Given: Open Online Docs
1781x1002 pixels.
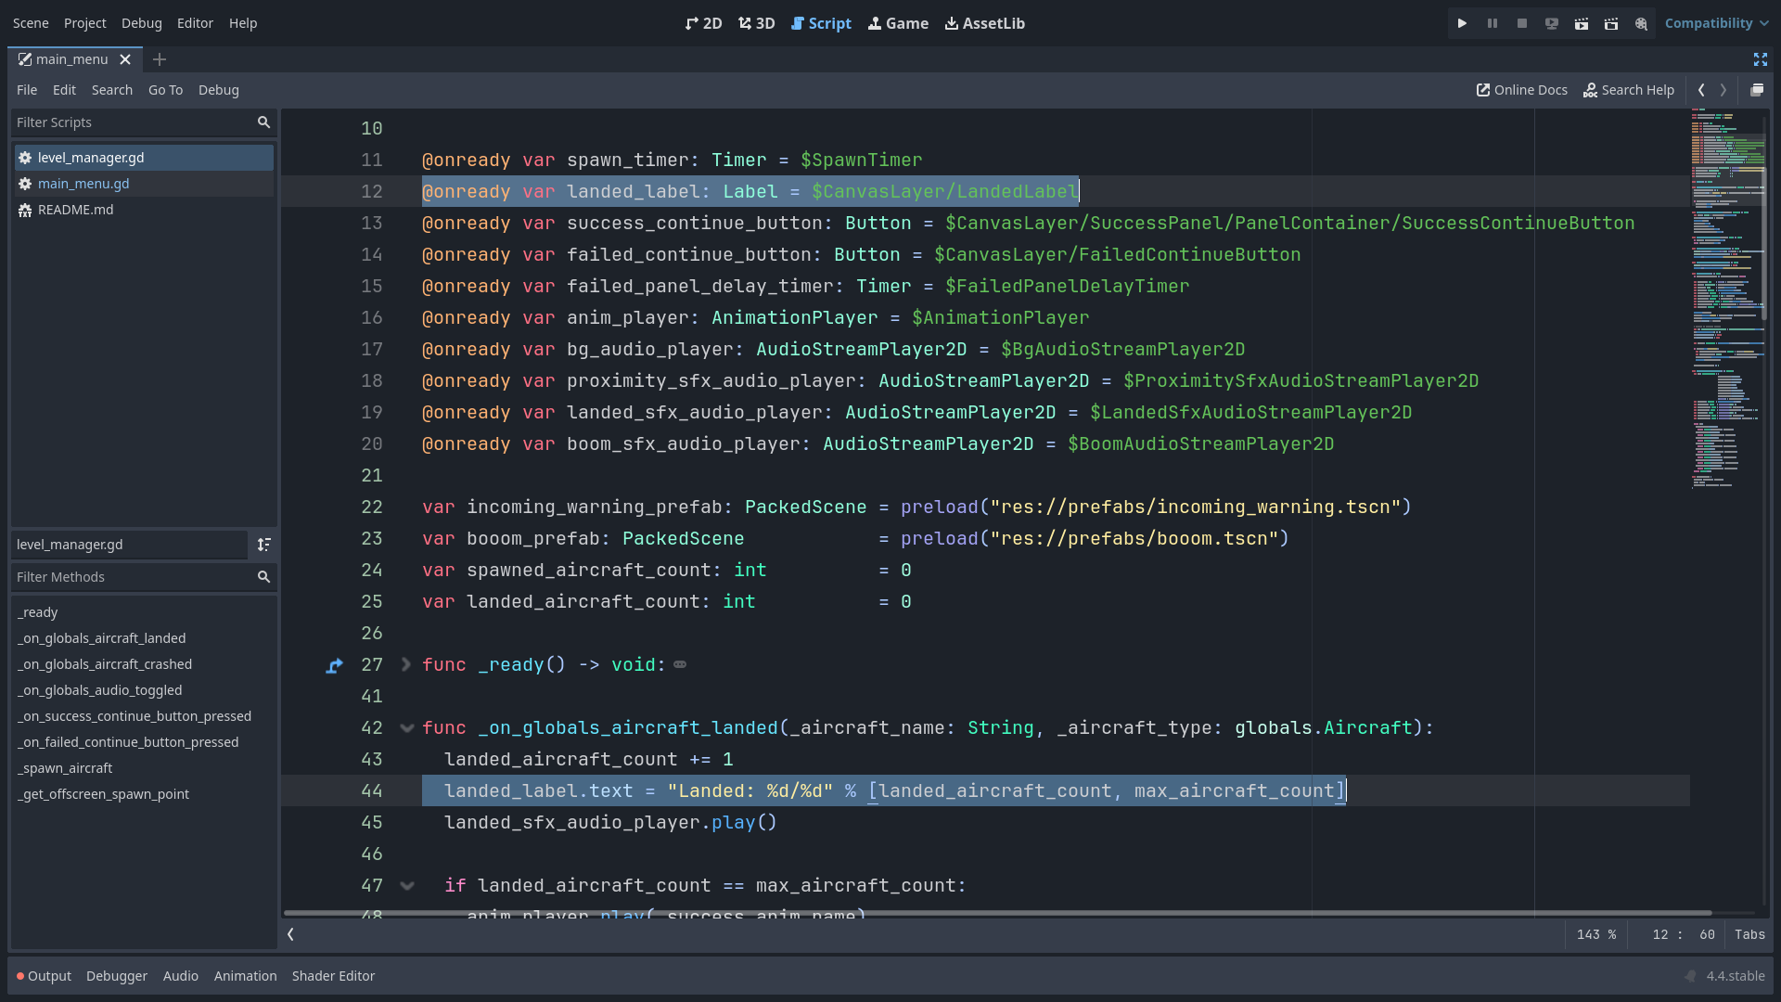Looking at the screenshot, I should click(1520, 90).
